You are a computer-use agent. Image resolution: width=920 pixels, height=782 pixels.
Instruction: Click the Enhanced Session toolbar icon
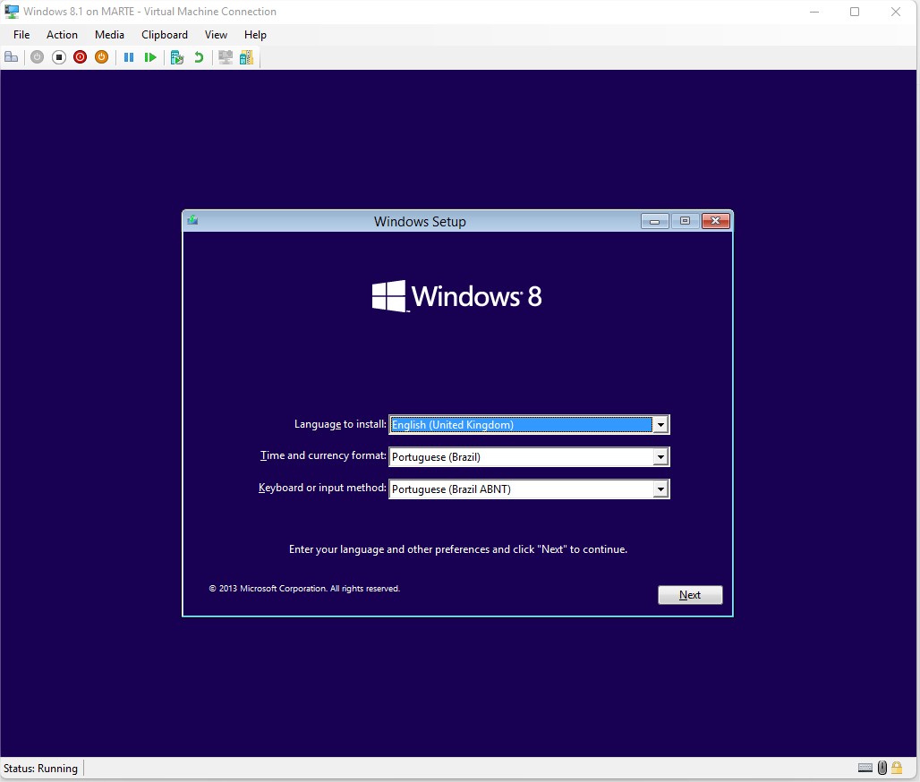click(226, 57)
